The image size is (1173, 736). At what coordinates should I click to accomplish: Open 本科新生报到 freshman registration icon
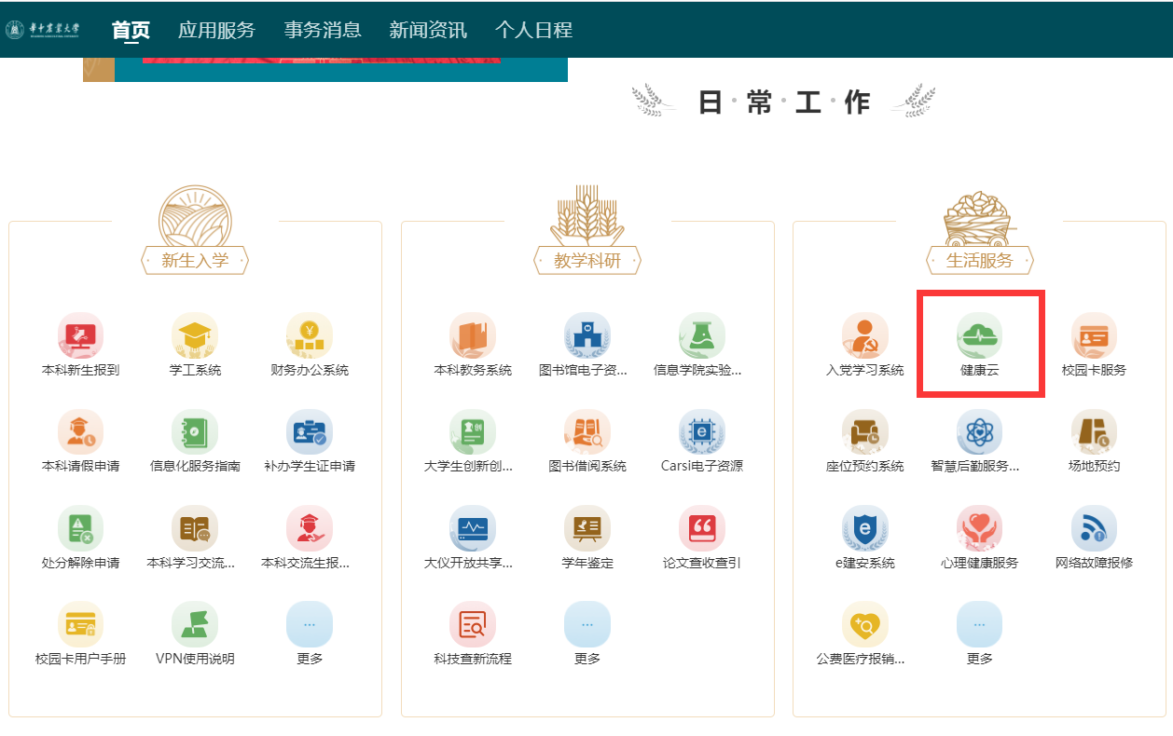tap(80, 337)
